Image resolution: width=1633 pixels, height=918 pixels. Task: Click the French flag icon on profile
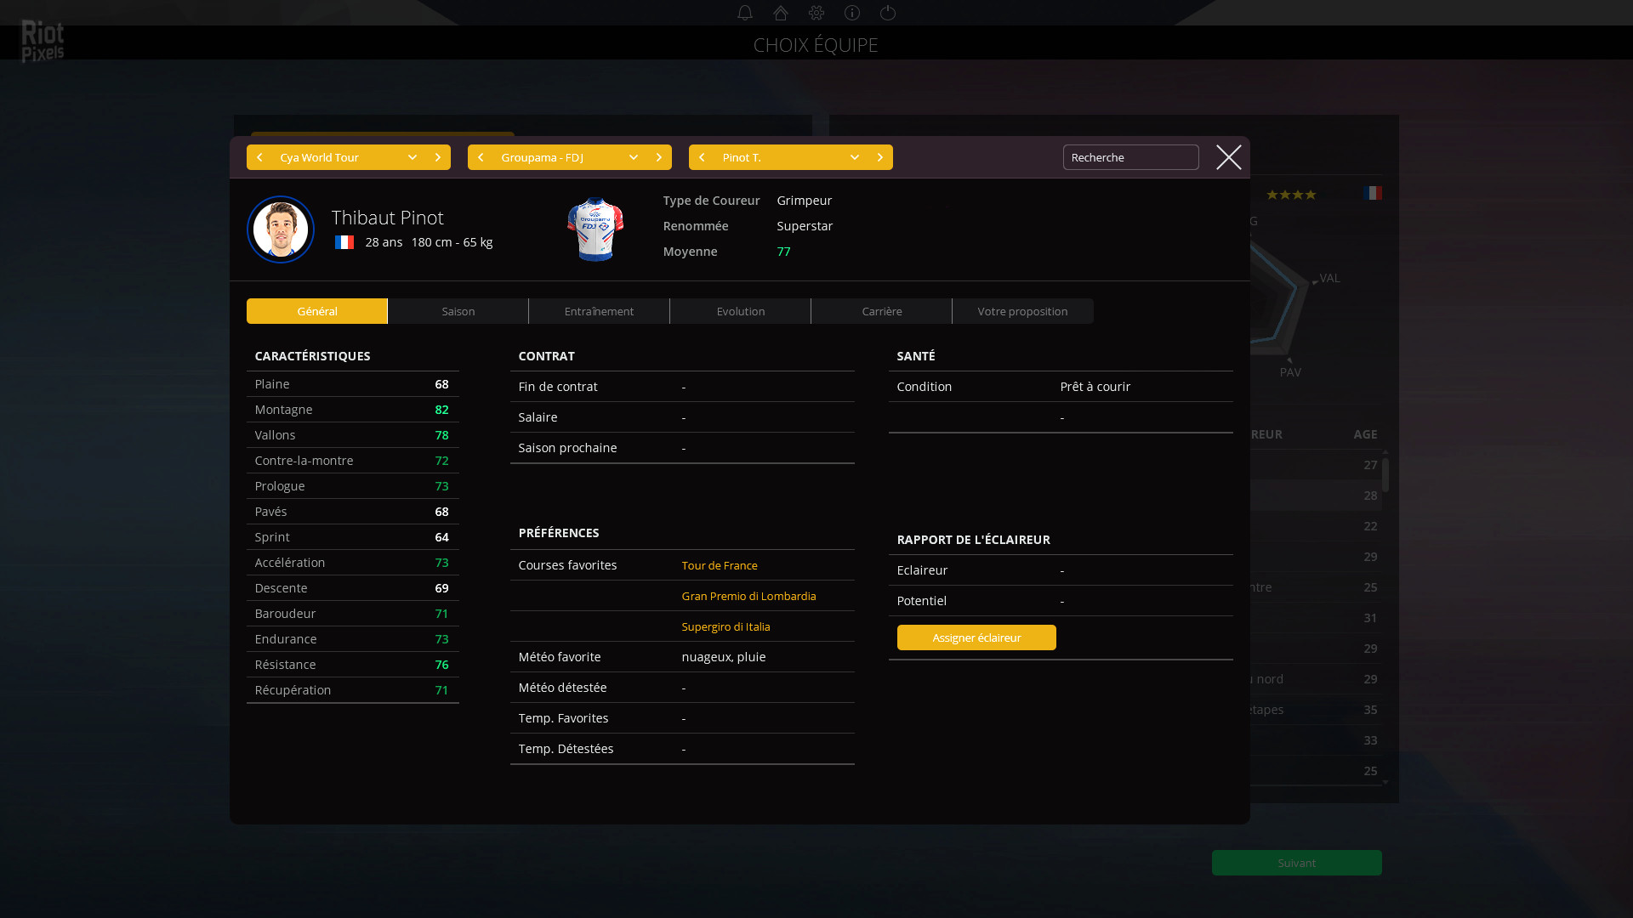coord(344,242)
